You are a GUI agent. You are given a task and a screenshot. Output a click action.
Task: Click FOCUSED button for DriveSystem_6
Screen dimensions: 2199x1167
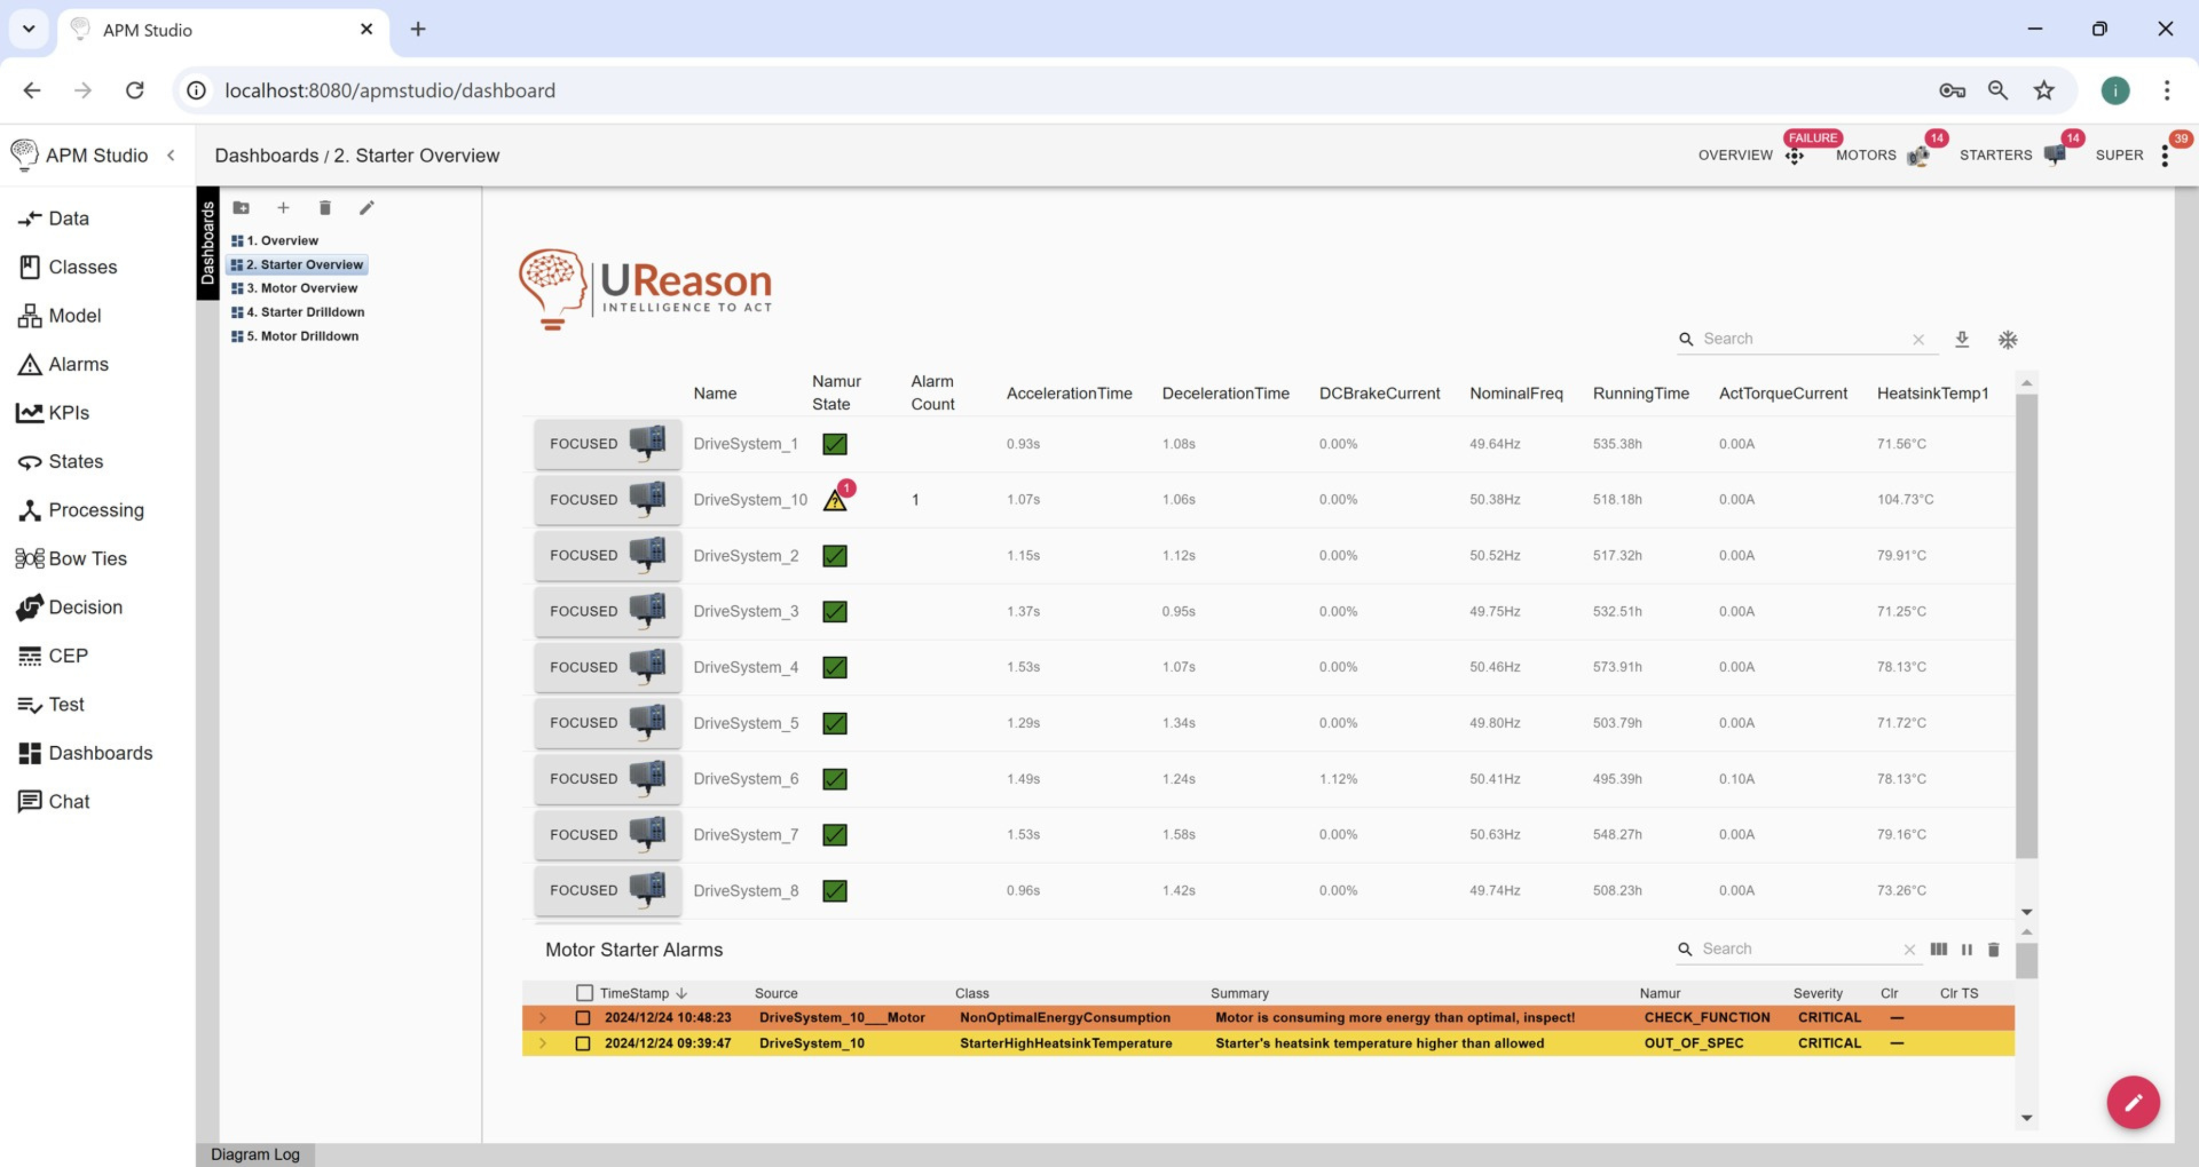[x=607, y=779]
